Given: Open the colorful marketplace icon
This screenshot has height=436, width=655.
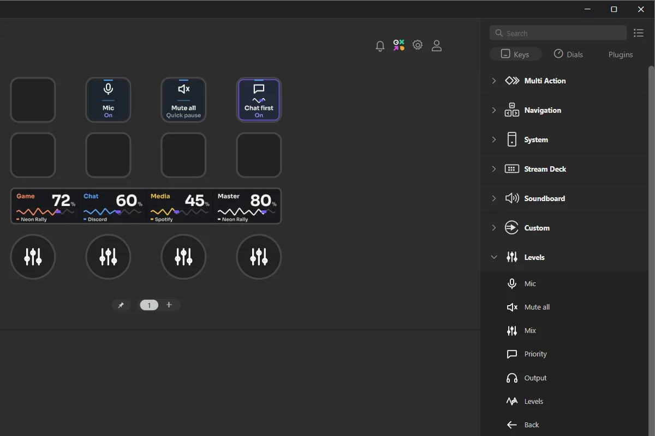Looking at the screenshot, I should [399, 45].
